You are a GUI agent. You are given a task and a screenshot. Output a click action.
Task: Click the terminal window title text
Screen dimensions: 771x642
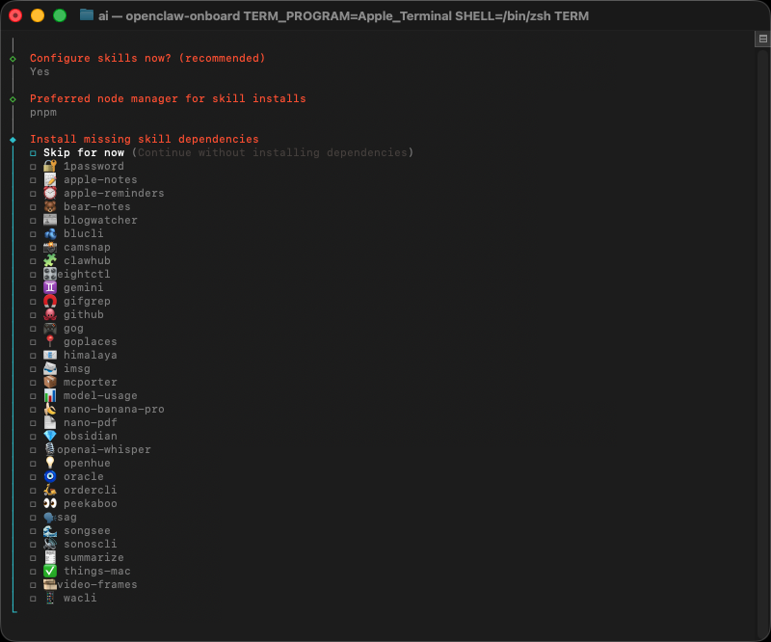(343, 15)
